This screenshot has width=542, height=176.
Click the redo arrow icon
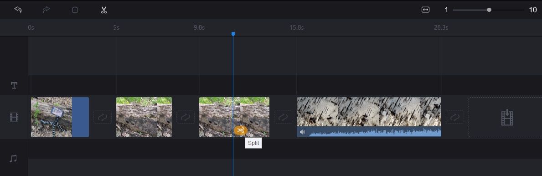pos(46,10)
